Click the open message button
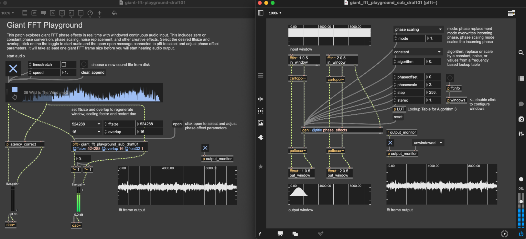Viewport: 526px width, 239px height. tap(177, 124)
